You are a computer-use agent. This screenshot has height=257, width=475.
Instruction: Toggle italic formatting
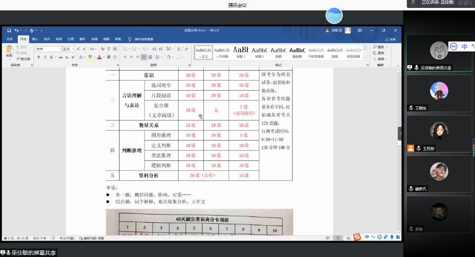(45, 57)
